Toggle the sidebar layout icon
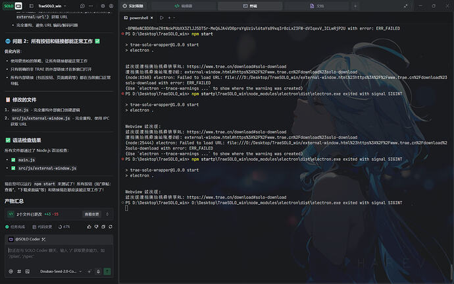The height and width of the screenshot is (284, 454). pyautogui.click(x=32, y=6)
